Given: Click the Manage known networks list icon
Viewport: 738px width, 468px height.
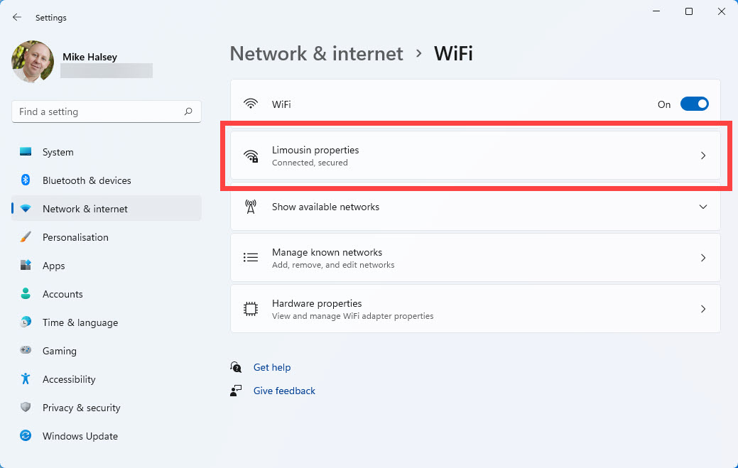Looking at the screenshot, I should click(250, 258).
